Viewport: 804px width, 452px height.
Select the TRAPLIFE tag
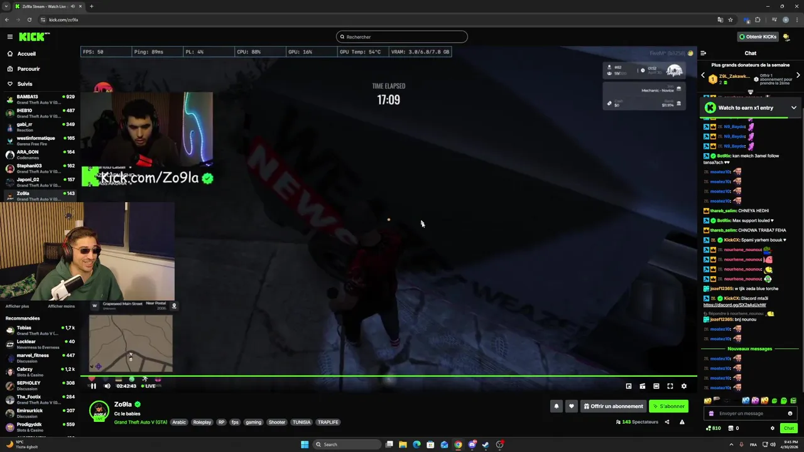[328, 422]
